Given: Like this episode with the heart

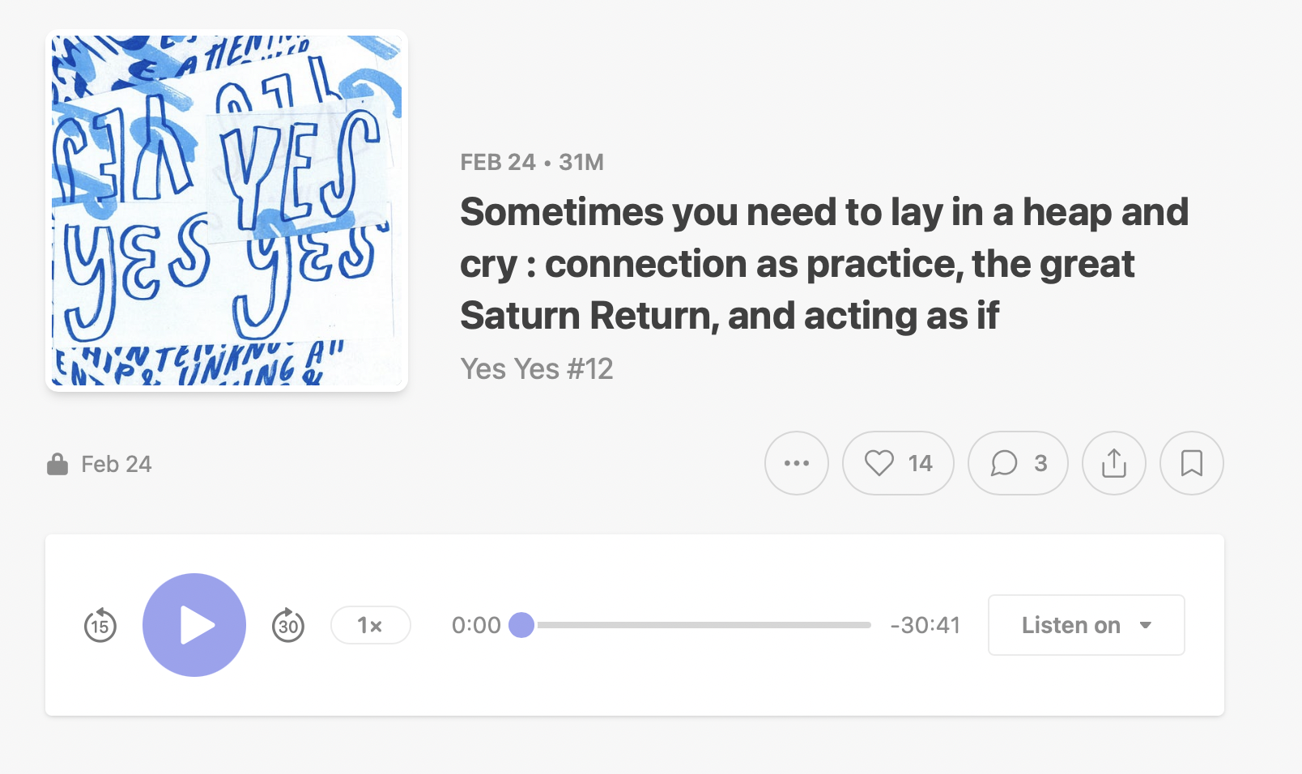Looking at the screenshot, I should click(x=898, y=463).
